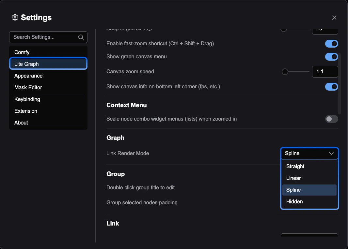Choose the Hidden link render option

(294, 201)
